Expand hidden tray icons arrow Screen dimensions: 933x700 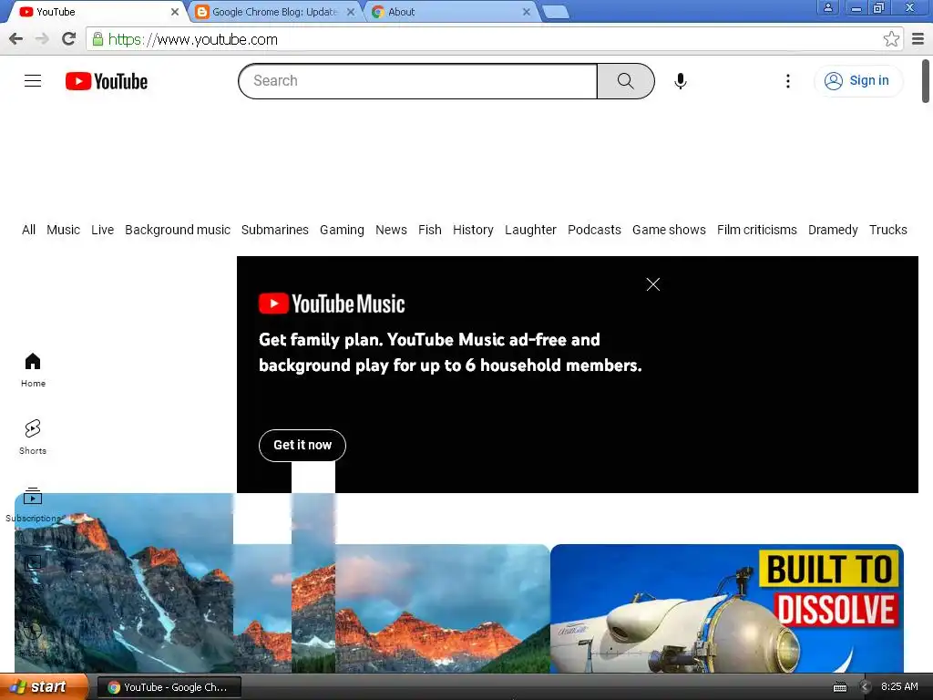point(866,687)
